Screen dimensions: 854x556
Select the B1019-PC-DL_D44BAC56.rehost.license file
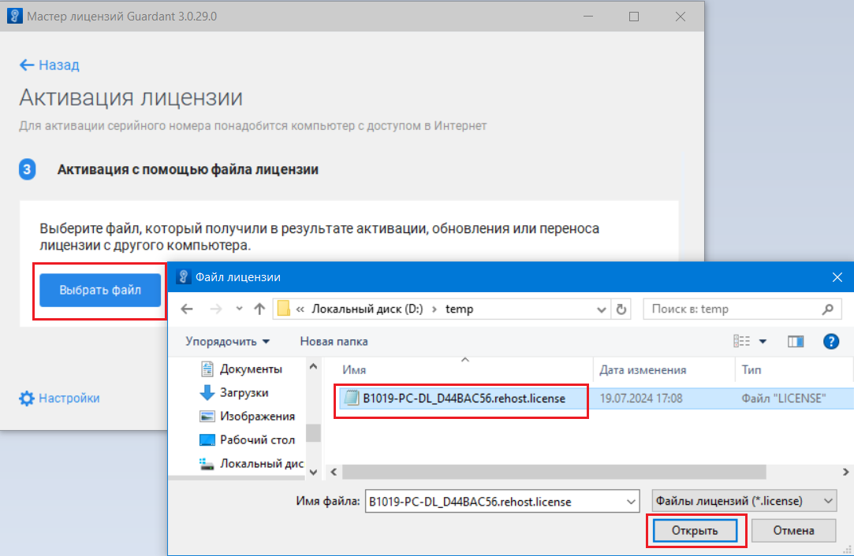pyautogui.click(x=464, y=398)
